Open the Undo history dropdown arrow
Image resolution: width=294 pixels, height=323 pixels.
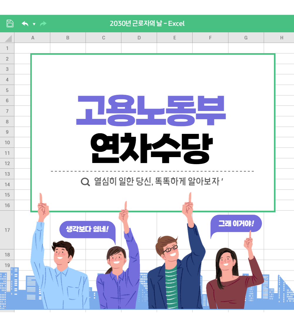(x=34, y=24)
